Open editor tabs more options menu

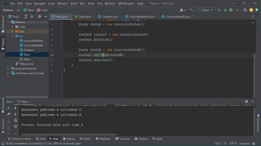pyautogui.click(x=253, y=17)
